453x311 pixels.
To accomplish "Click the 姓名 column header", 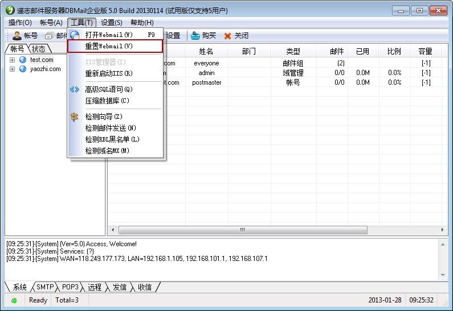I will pyautogui.click(x=206, y=52).
